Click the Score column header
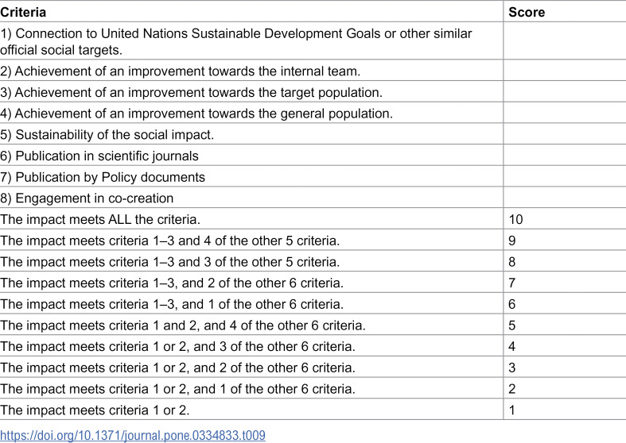Viewport: 626px width, 443px height. click(x=527, y=12)
